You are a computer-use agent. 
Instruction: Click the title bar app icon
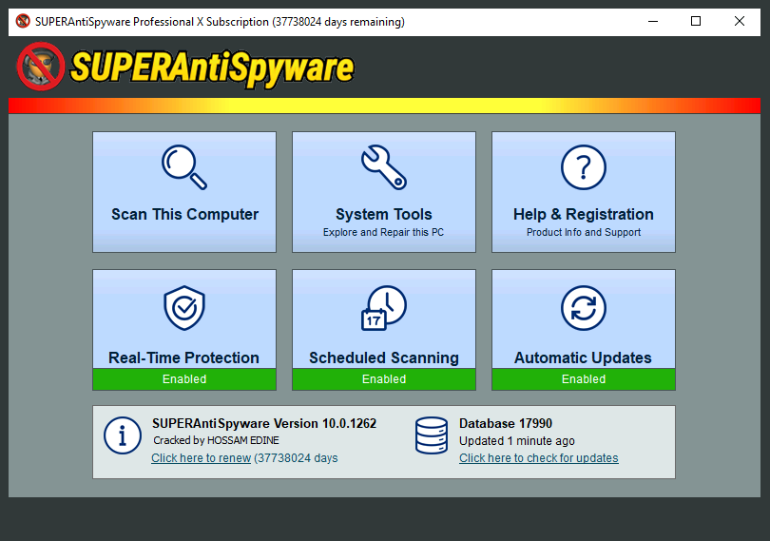(x=23, y=21)
